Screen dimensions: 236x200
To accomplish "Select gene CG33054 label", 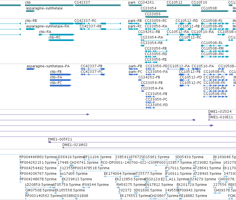I will pos(148,8).
